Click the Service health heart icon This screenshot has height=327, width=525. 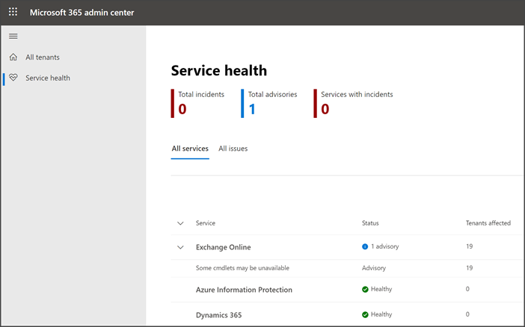tap(13, 78)
